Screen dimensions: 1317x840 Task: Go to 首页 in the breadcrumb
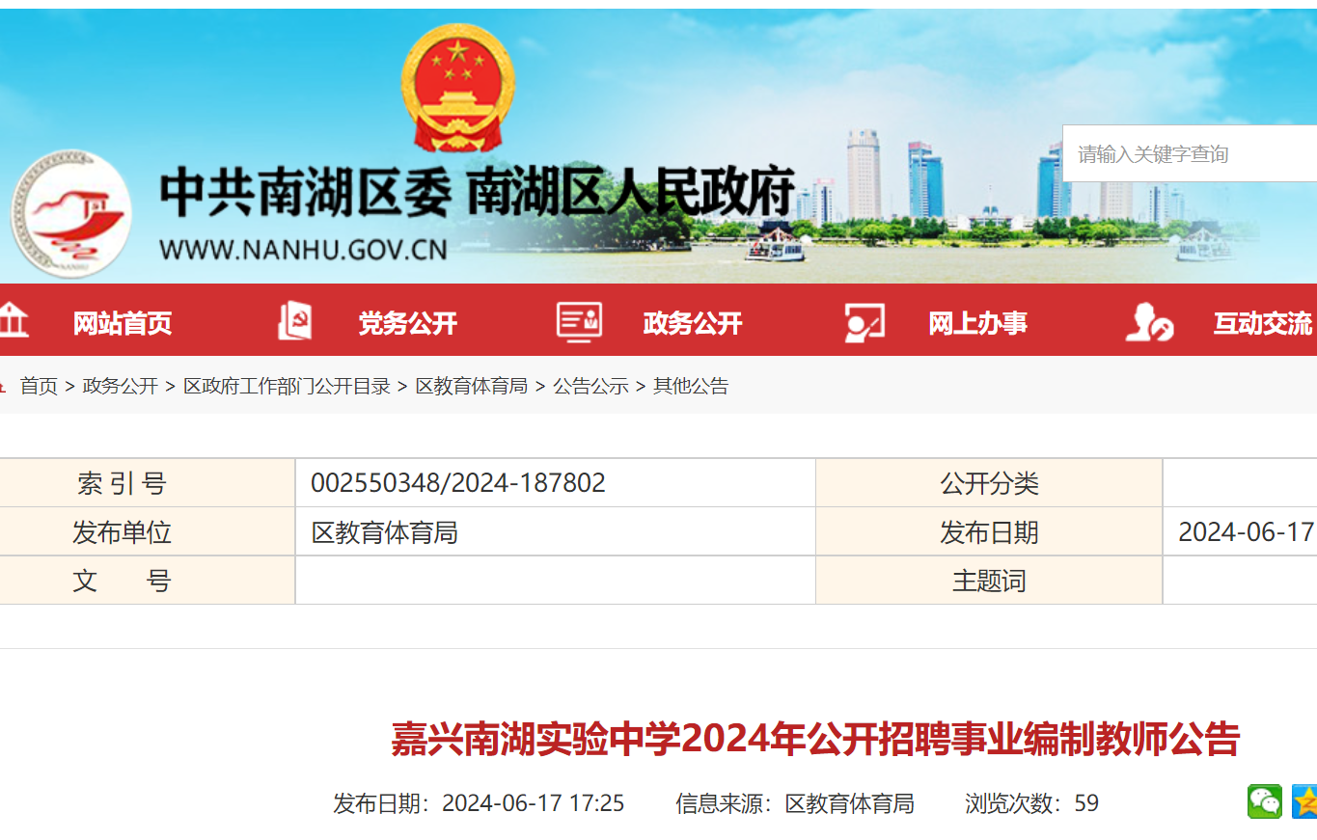coord(39,386)
